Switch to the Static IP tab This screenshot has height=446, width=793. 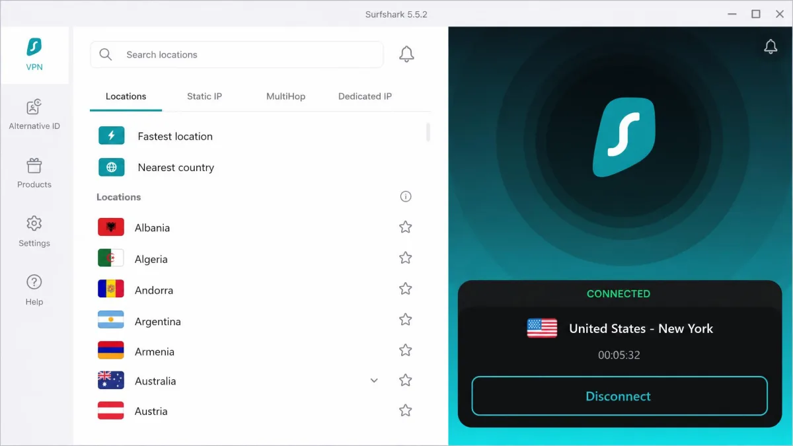204,96
